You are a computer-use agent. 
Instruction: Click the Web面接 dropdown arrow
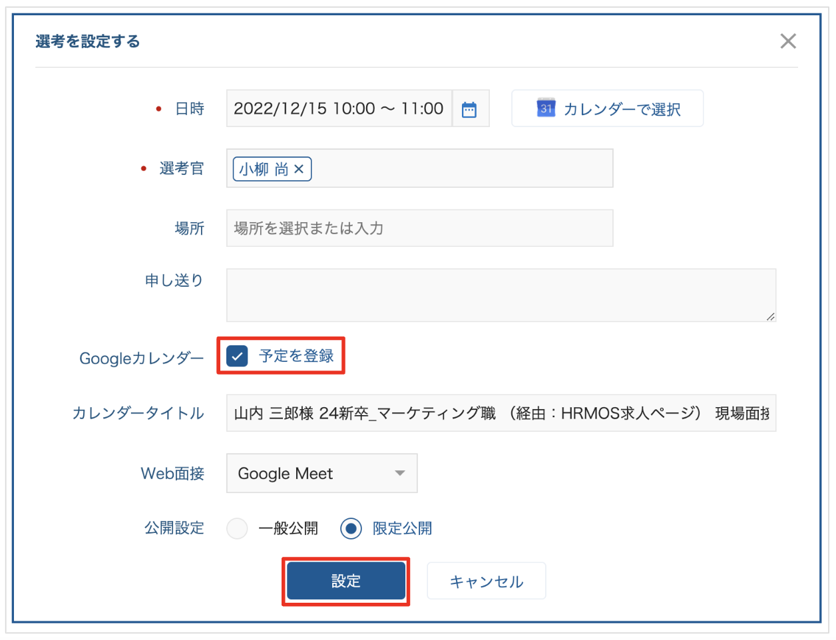coord(400,474)
